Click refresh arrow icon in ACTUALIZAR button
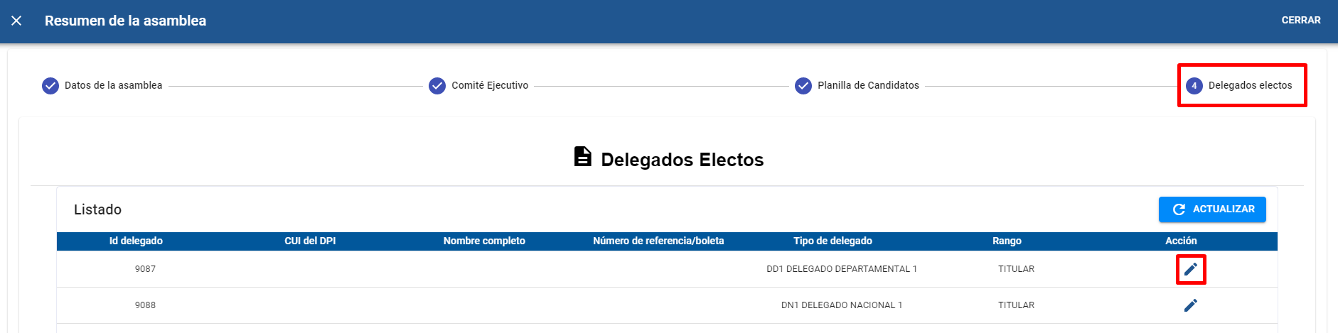 [x=1179, y=209]
